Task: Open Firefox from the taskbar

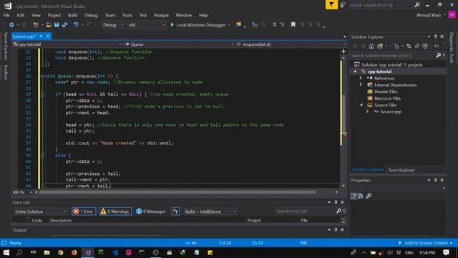Action: pyautogui.click(x=74, y=252)
